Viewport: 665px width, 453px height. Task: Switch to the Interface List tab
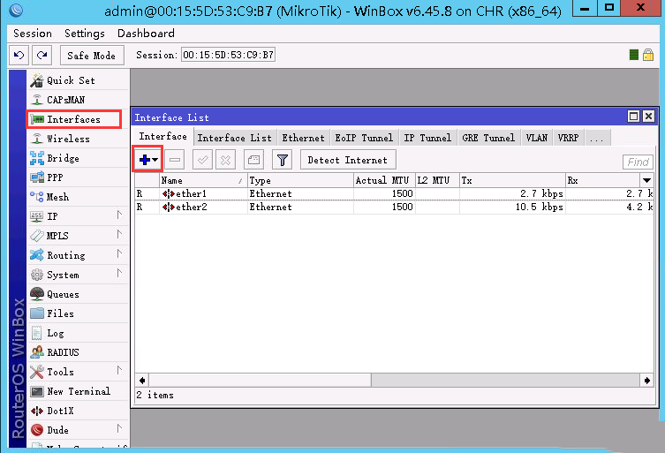click(235, 138)
